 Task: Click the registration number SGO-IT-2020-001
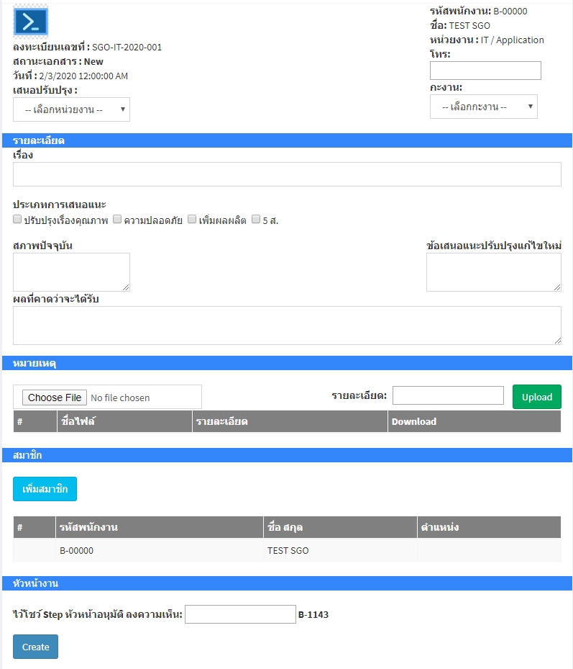coord(127,48)
